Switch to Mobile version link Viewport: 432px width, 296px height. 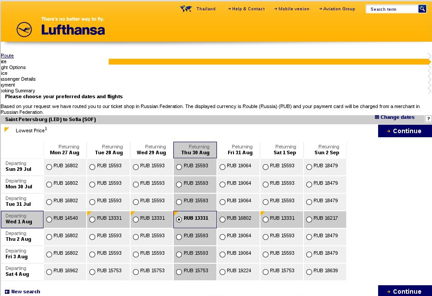pyautogui.click(x=291, y=9)
